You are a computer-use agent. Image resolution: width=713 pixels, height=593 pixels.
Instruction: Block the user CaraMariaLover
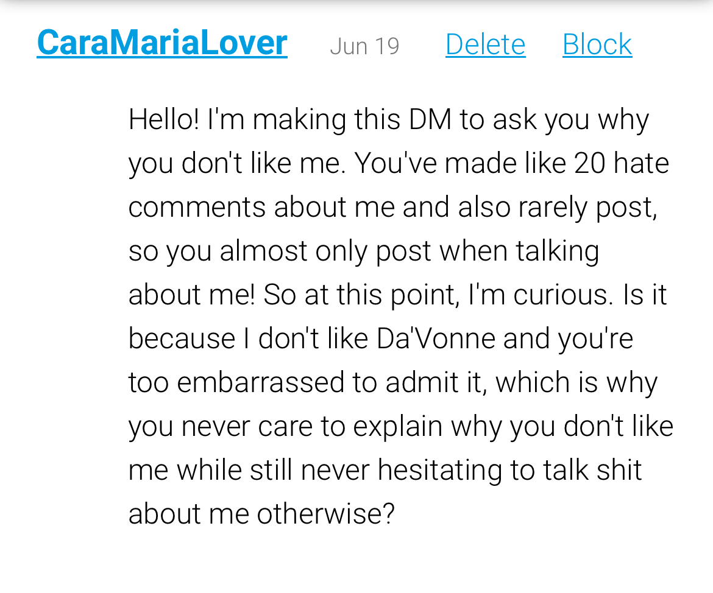(597, 44)
